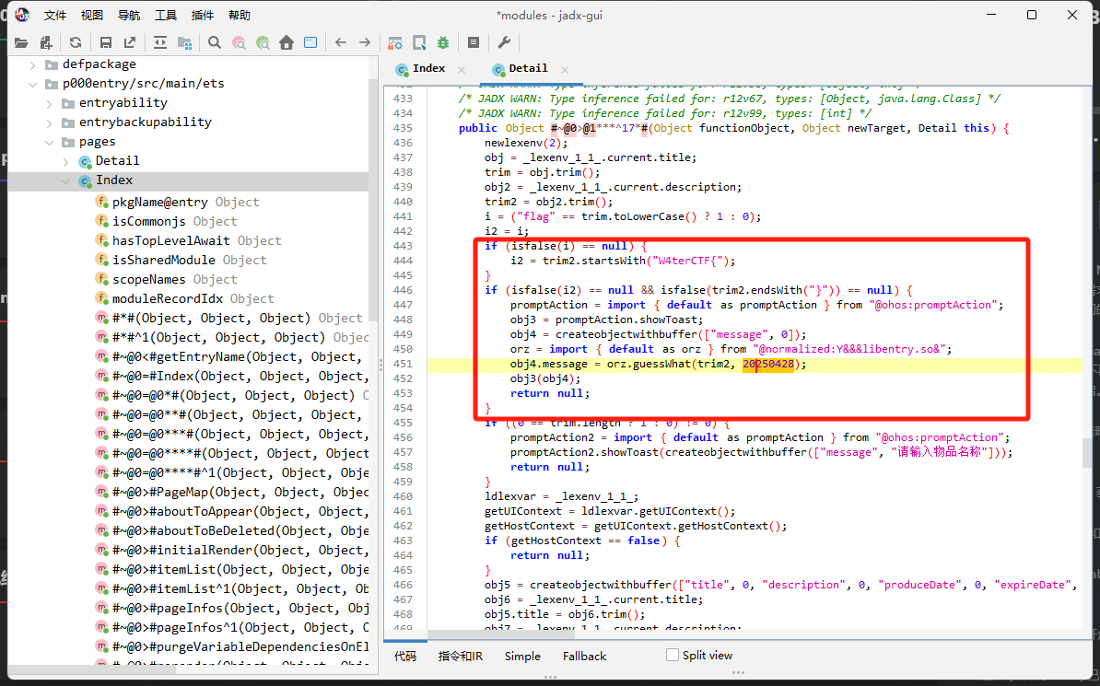Collapse the pages folder node
The height and width of the screenshot is (686, 1100).
pos(49,142)
